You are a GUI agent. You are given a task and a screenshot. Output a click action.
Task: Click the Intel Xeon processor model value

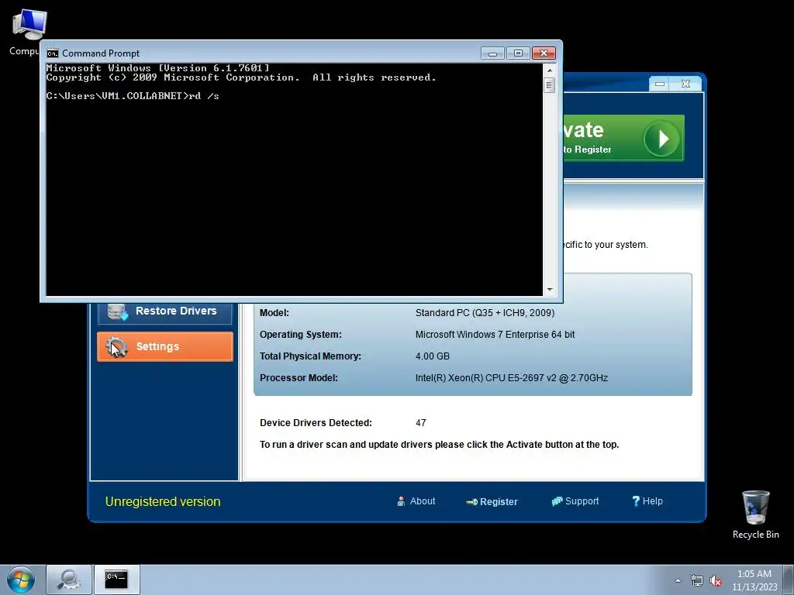coord(512,378)
